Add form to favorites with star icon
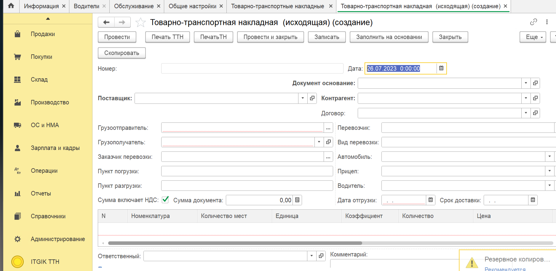 [x=140, y=22]
